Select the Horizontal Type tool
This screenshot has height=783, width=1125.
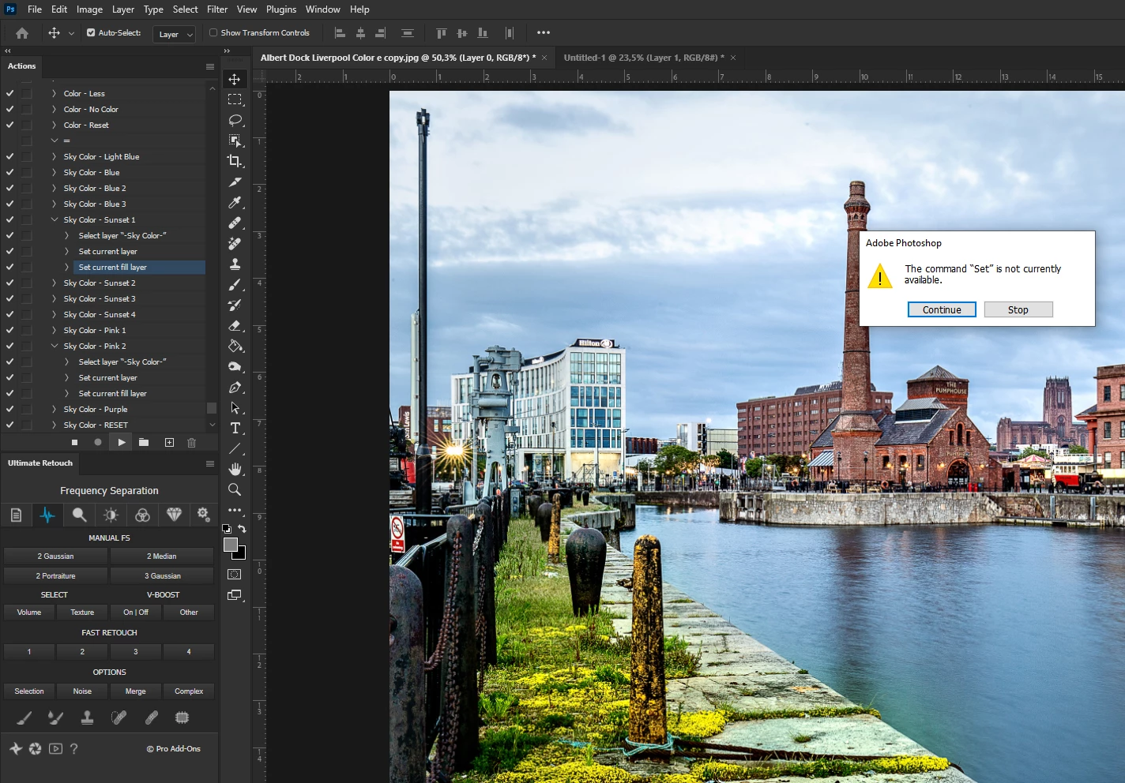click(235, 428)
